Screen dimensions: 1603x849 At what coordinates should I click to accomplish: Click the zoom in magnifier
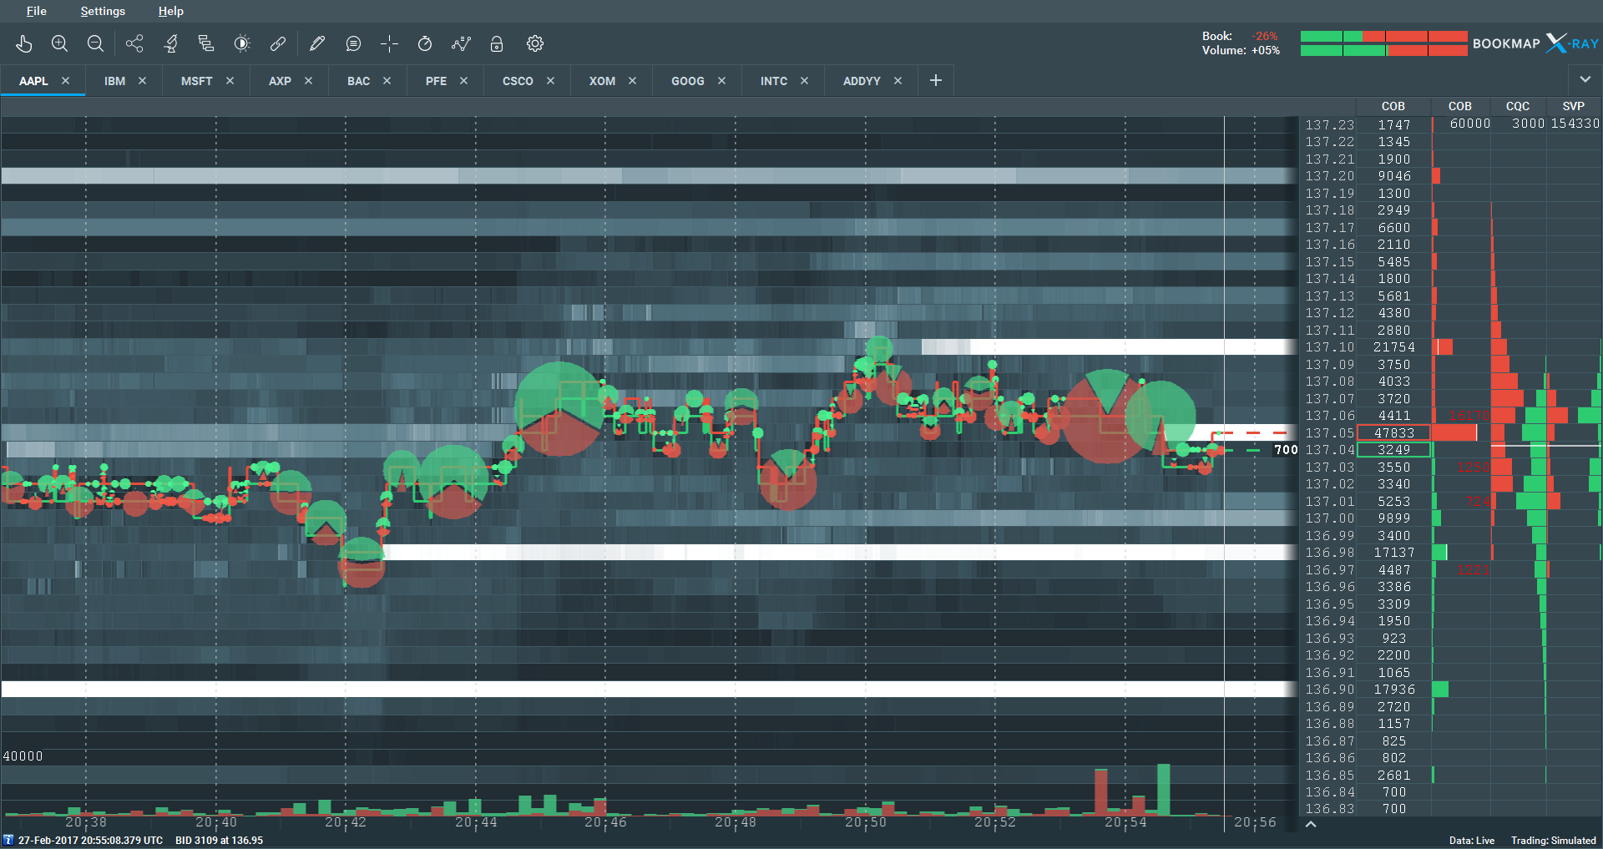pos(59,43)
